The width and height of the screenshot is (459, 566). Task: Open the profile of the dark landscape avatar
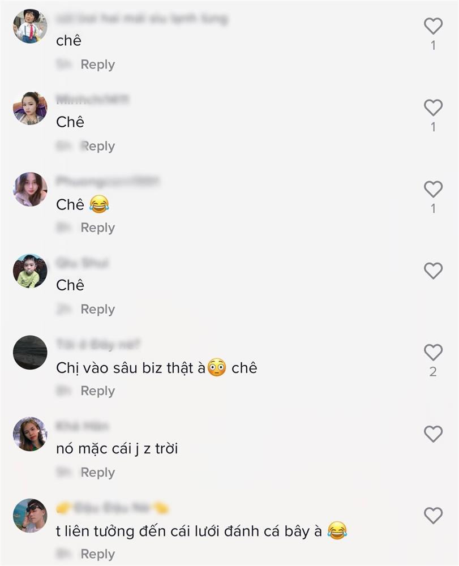point(30,353)
